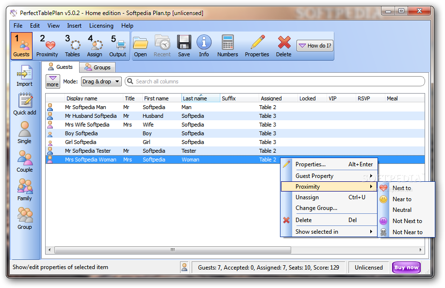Select the Girl Softpedia row

tap(235, 142)
